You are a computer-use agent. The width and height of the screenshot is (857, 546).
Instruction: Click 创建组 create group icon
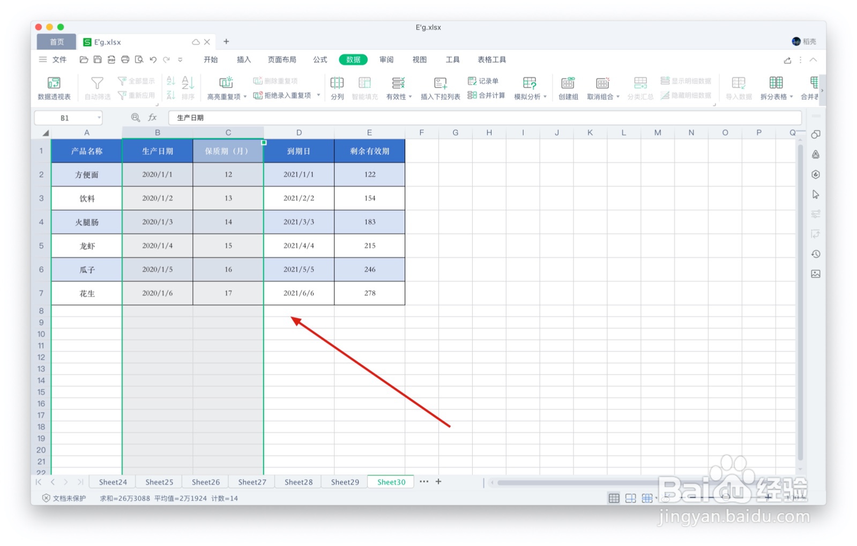point(568,88)
